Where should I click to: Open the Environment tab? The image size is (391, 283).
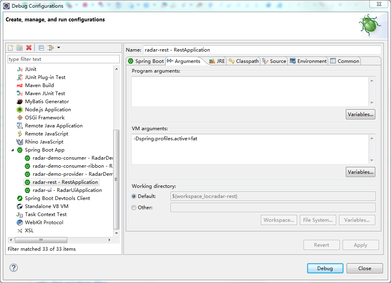[x=308, y=61]
